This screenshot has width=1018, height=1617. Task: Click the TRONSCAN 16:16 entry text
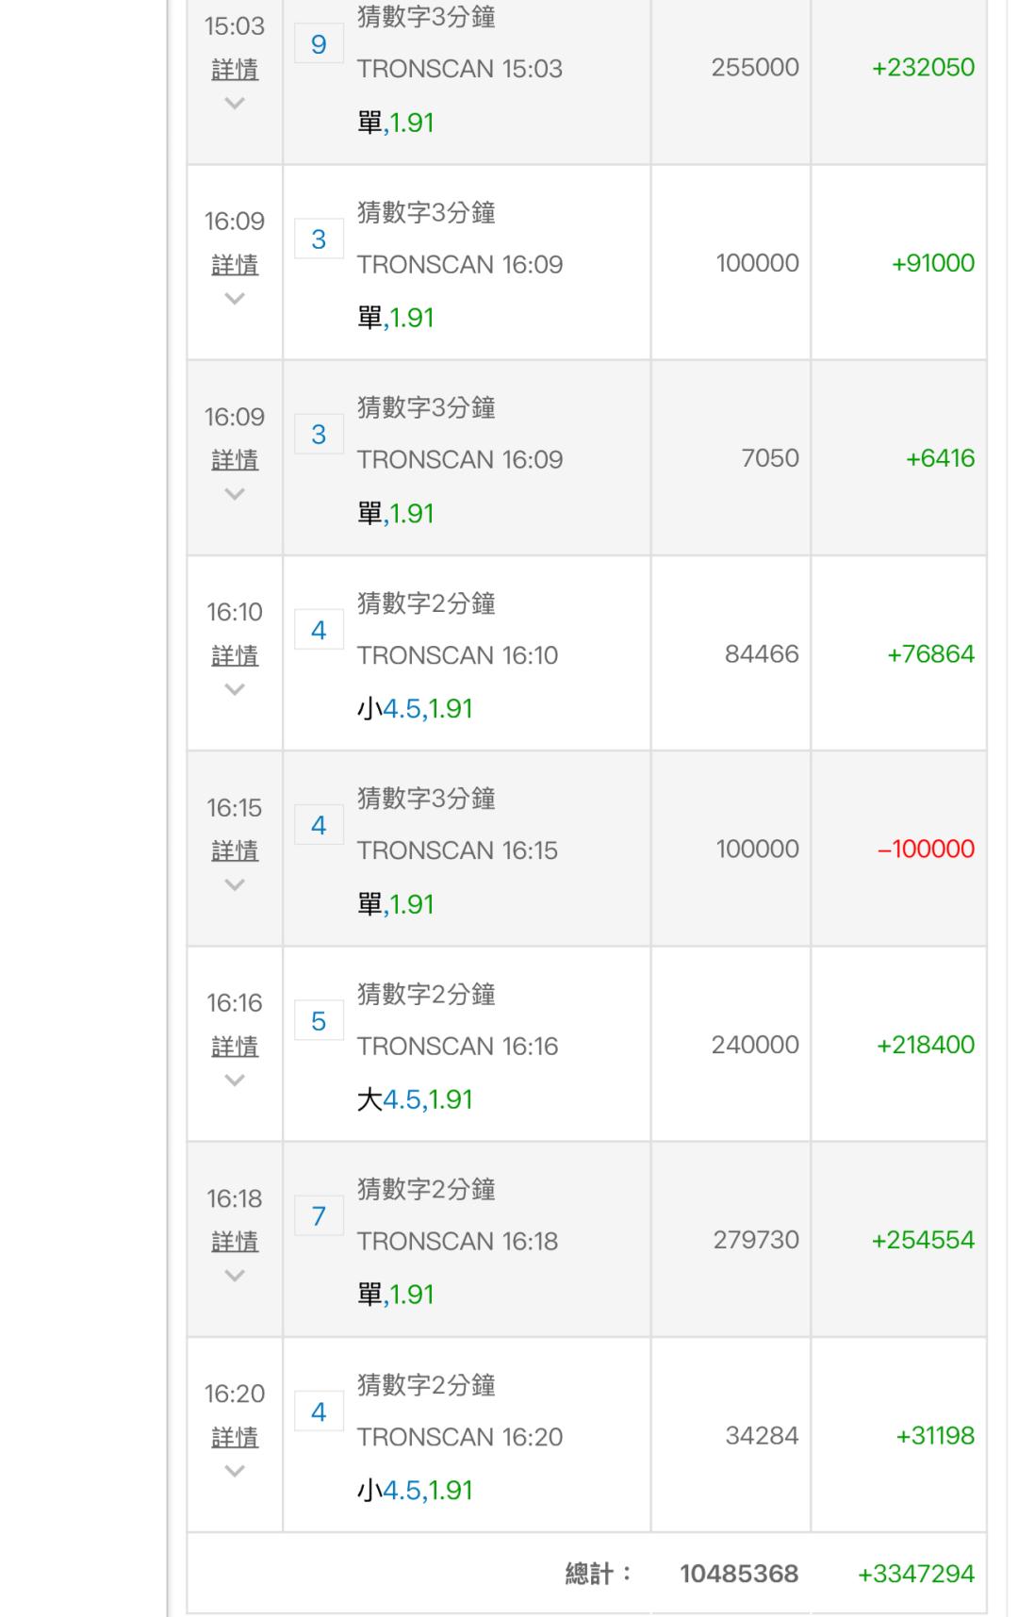pos(457,1046)
